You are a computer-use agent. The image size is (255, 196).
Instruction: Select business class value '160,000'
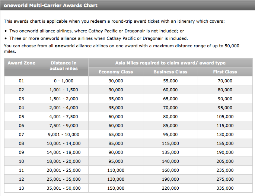(x=170, y=170)
